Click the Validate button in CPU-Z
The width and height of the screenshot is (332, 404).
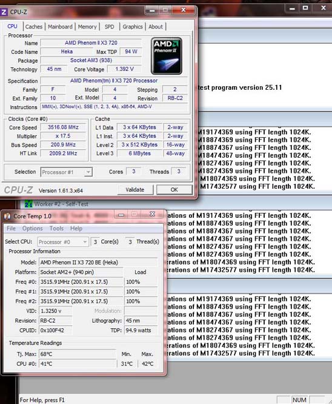135,190
